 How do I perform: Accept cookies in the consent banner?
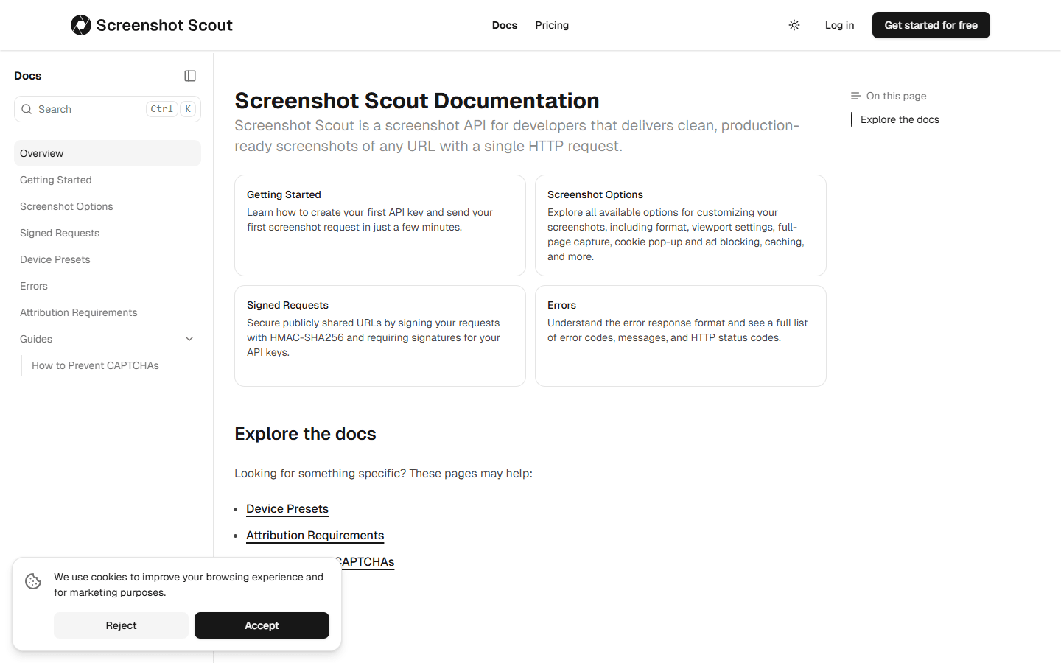point(262,625)
